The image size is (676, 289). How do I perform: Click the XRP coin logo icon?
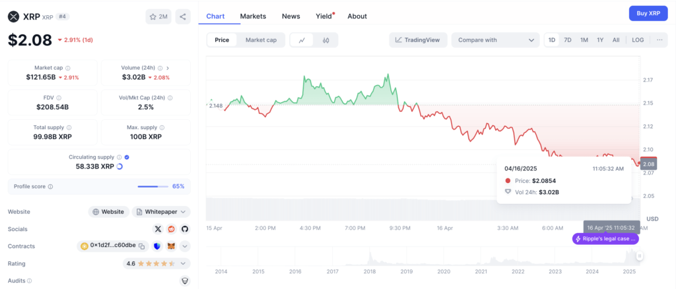(x=15, y=16)
